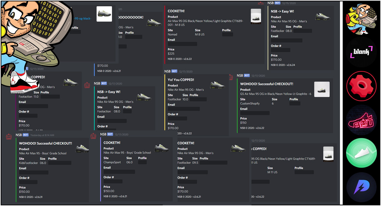Open shoe thumbnail in the M 11 US COPPED card
This screenshot has height=206, width=381.
(x=328, y=154)
